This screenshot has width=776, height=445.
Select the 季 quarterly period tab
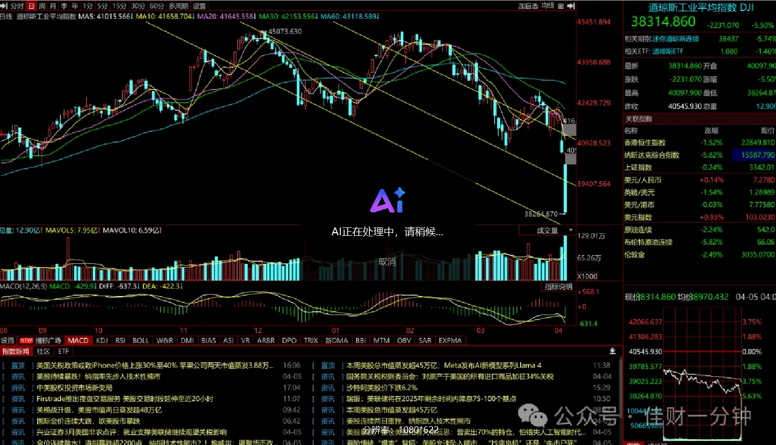click(64, 6)
